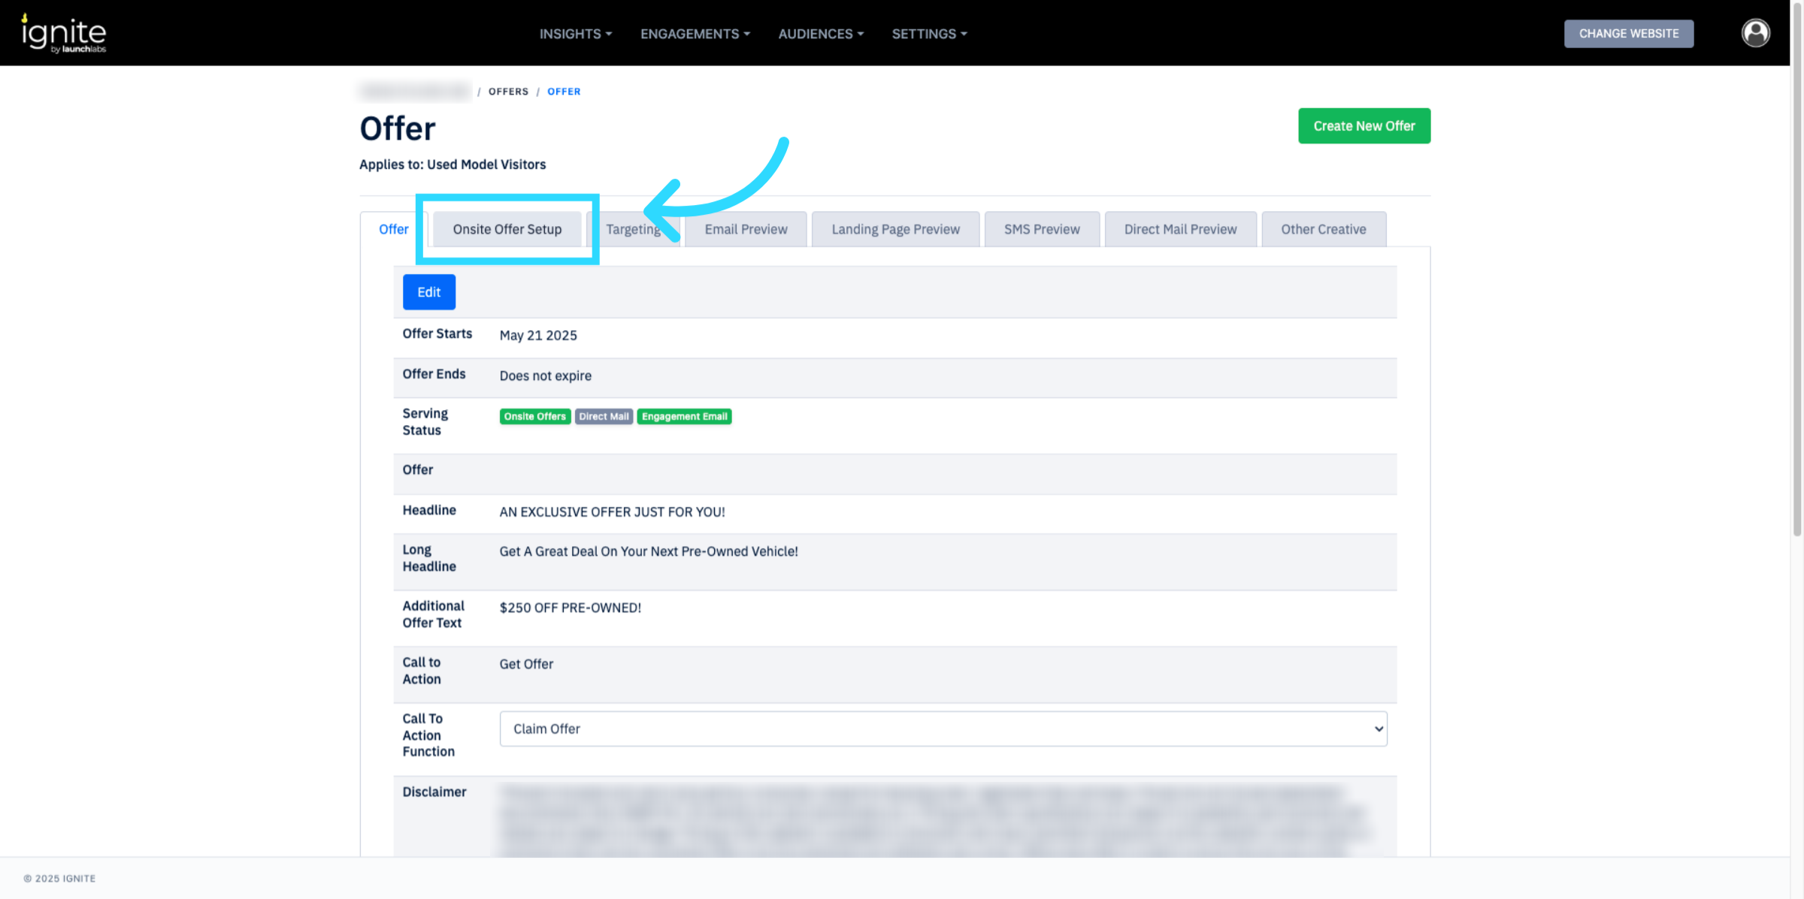
Task: Open the Other Creative tab
Action: tap(1323, 229)
